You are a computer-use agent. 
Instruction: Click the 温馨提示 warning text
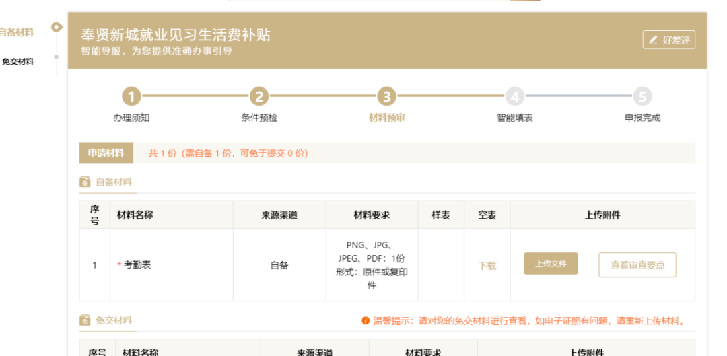point(530,321)
